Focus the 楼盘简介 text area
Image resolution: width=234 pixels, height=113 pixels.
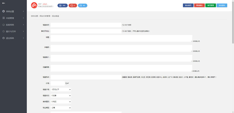pyautogui.click(x=121, y=58)
